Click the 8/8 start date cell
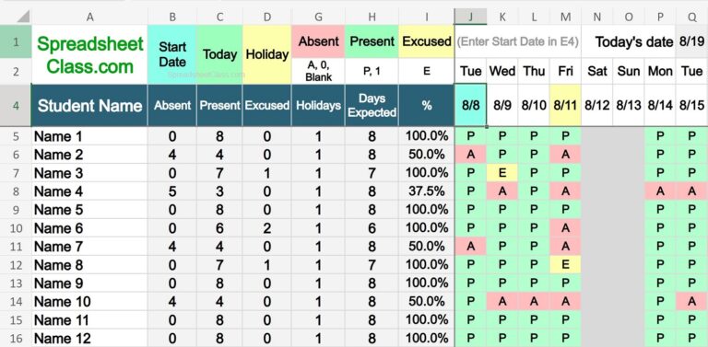This screenshot has width=708, height=347. pos(470,106)
